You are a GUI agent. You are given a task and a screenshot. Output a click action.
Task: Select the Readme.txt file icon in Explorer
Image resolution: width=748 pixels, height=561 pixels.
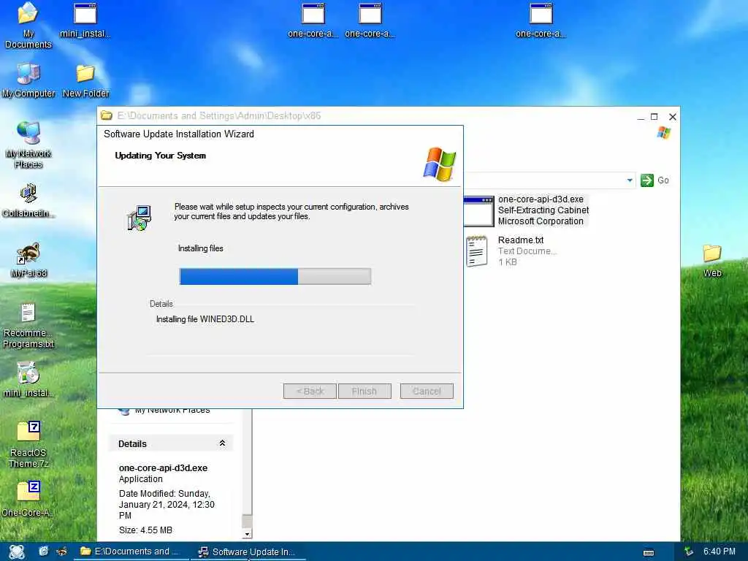point(476,251)
